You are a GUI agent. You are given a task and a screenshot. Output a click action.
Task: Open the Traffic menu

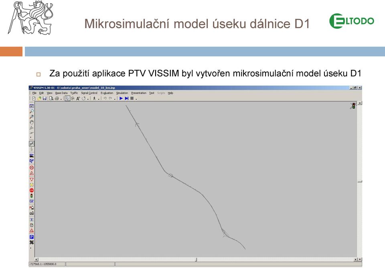[74, 93]
